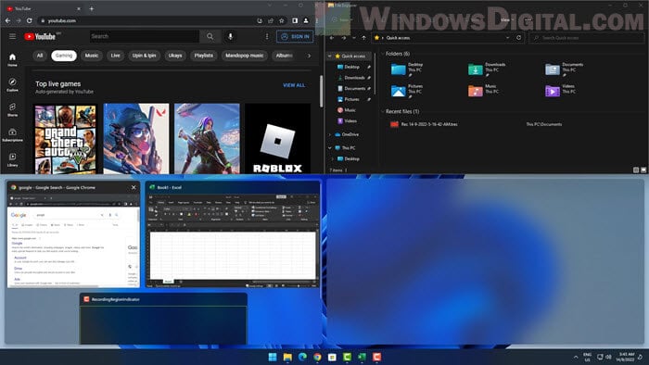Select the Live category chip
Screen dimensions: 649x365
coord(116,56)
